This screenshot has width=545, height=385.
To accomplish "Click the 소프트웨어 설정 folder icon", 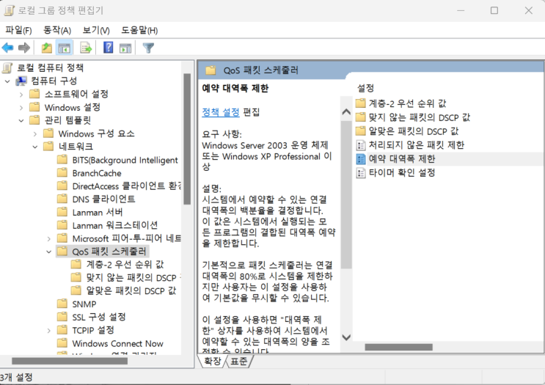I will [34, 94].
